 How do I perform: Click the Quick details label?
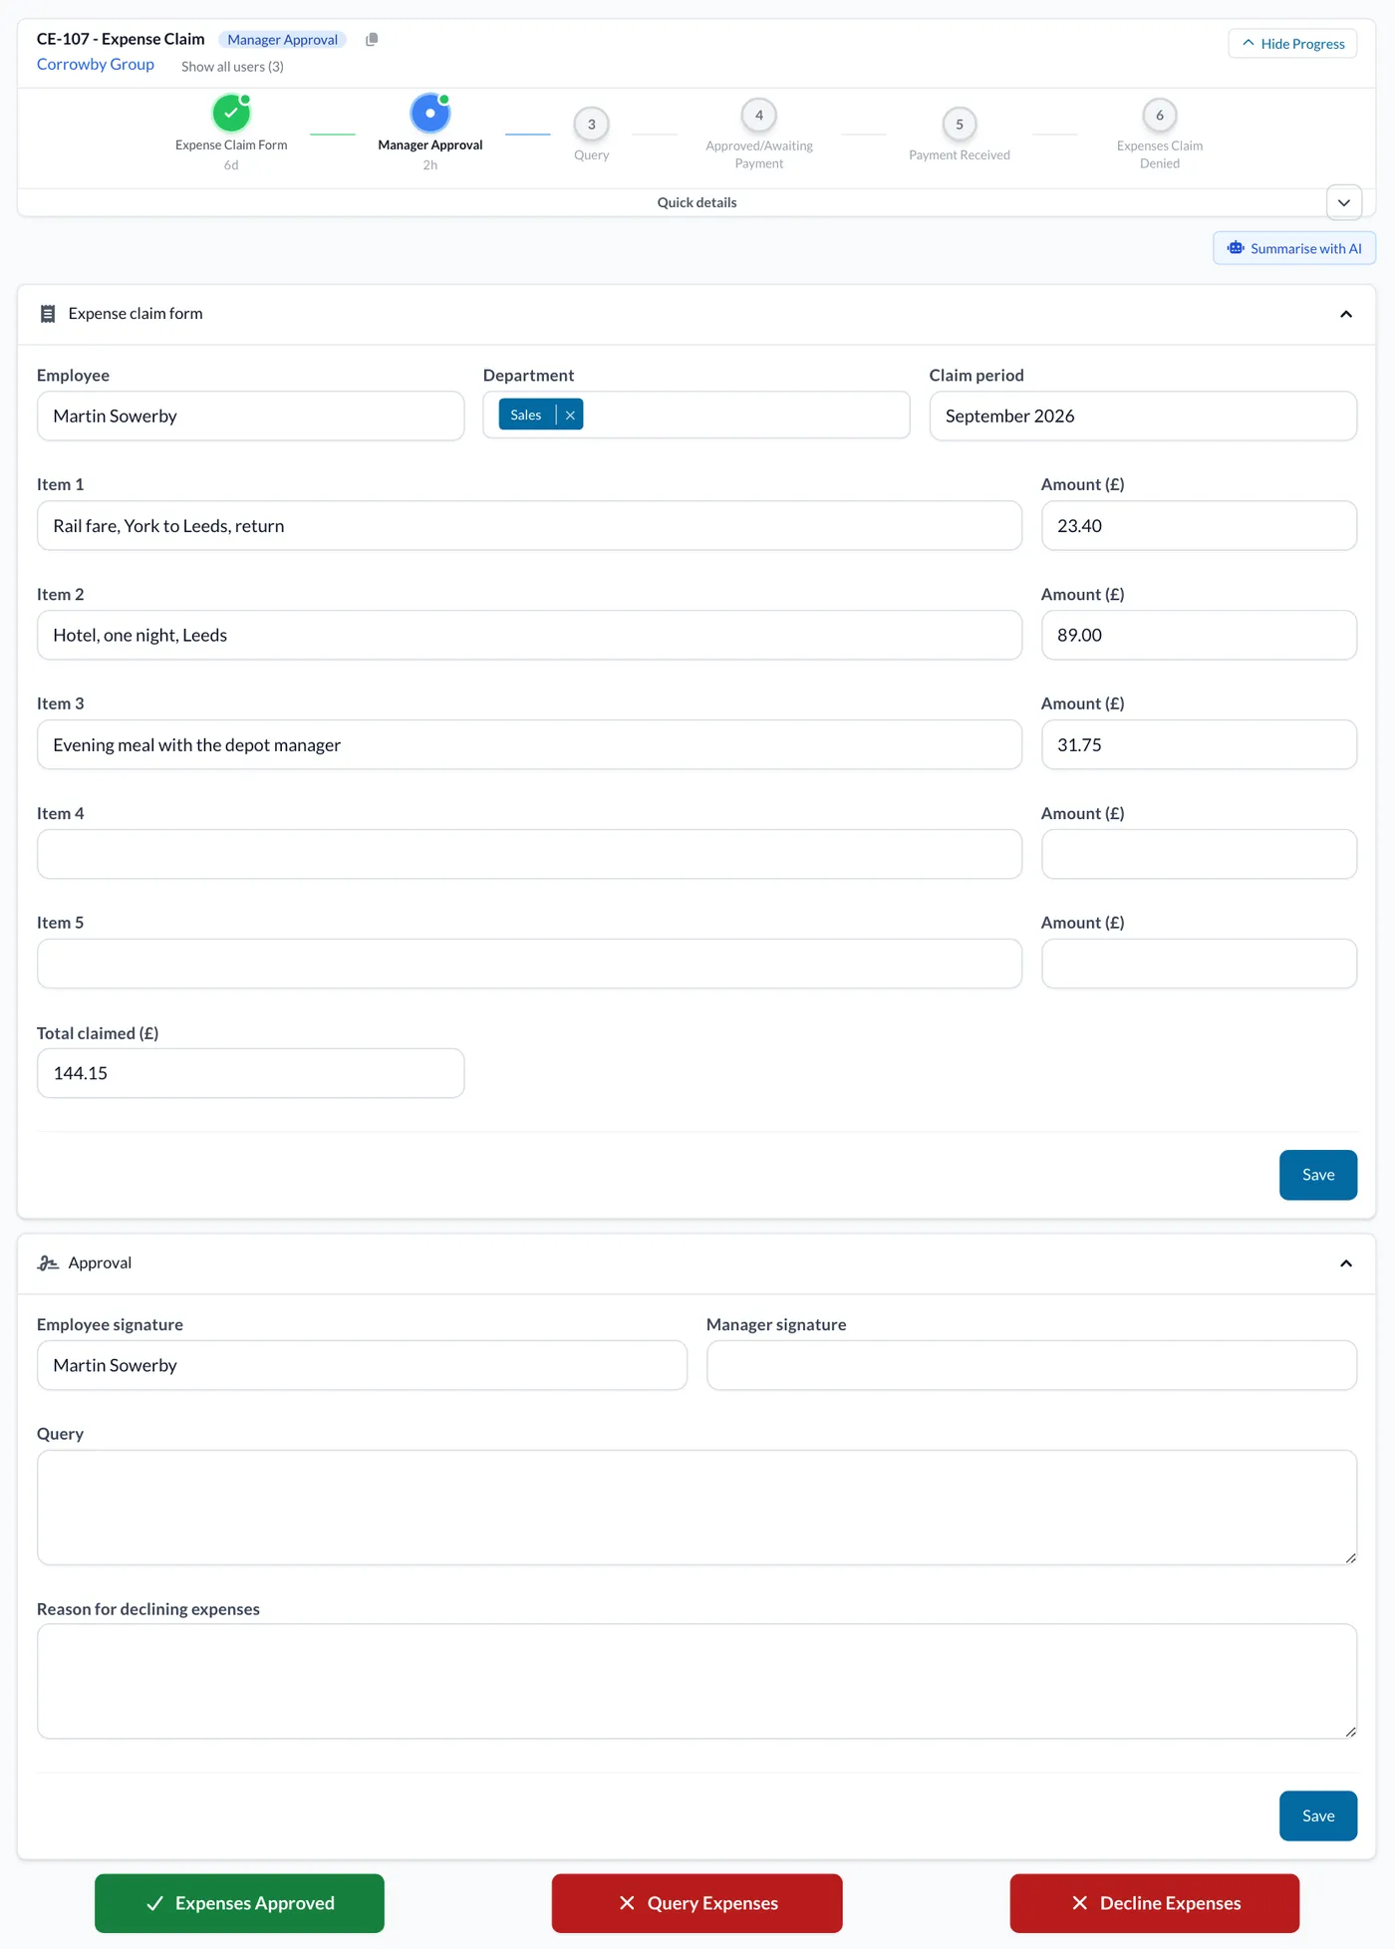(x=697, y=202)
